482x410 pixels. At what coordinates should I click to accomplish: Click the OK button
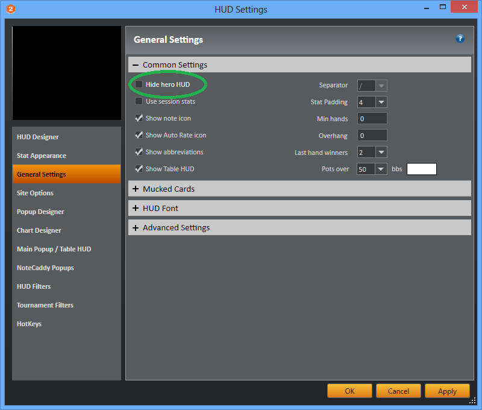(350, 391)
